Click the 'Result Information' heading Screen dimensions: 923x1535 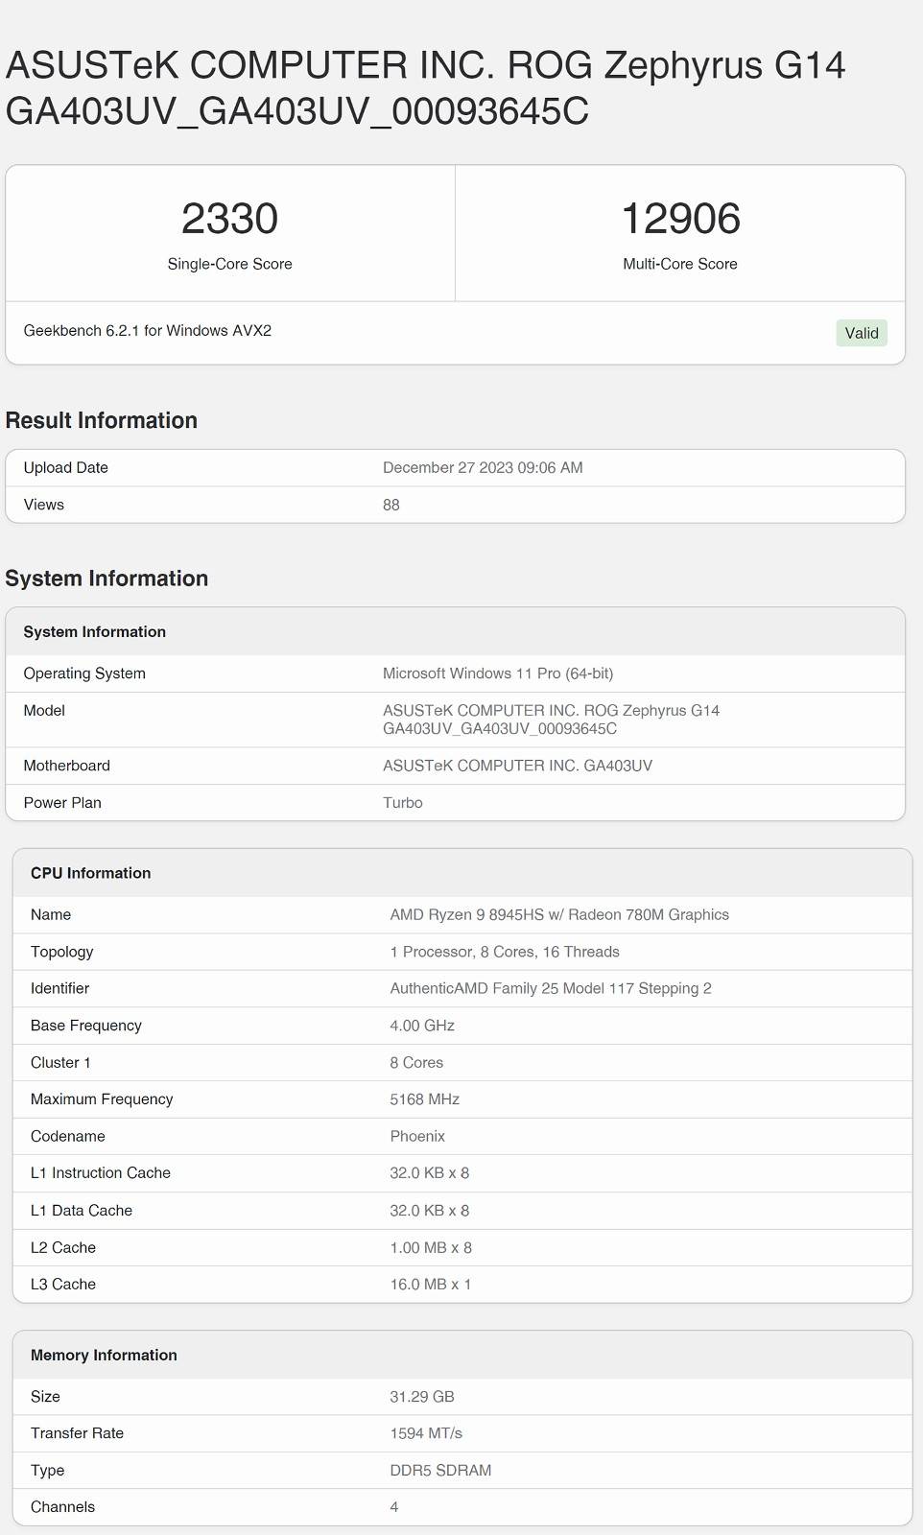point(102,420)
